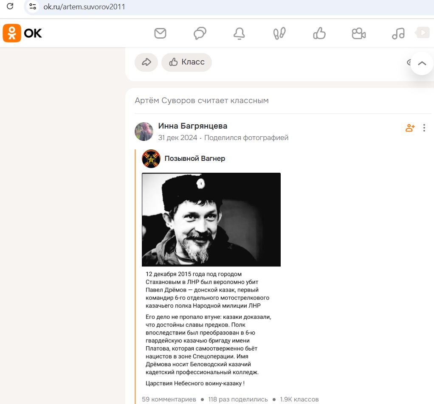434x404 pixels.
Task: Click the Класс like button
Action: coord(187,62)
